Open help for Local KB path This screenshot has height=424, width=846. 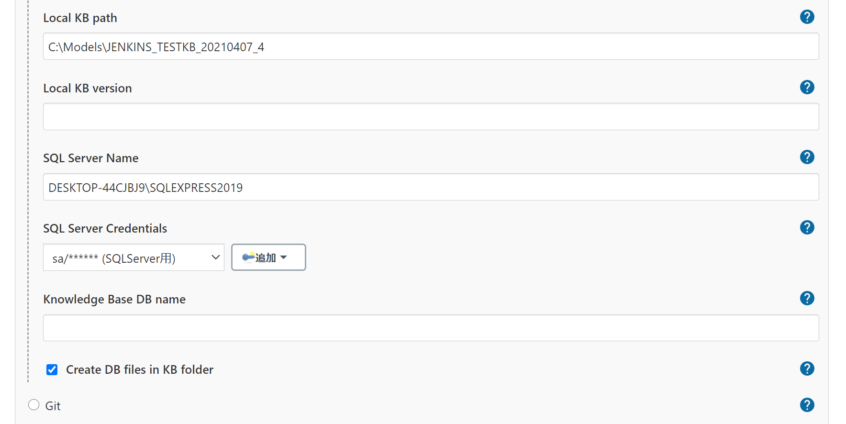coord(807,17)
